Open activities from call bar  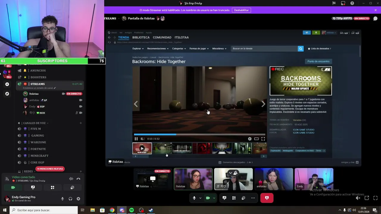234,198
